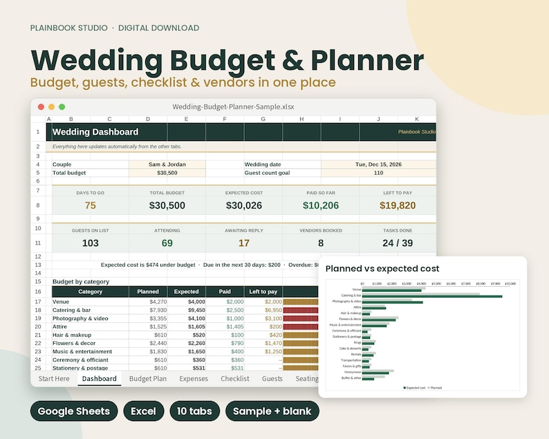
Task: Select the Ceremony & officiant category cell
Action: click(x=91, y=360)
